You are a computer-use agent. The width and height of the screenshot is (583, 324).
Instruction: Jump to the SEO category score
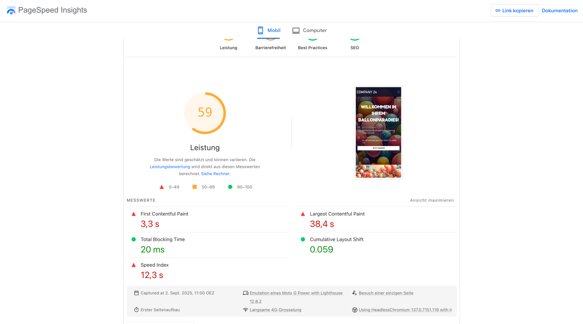(355, 48)
